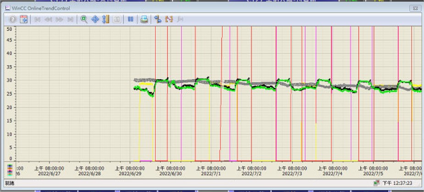Image resolution: width=424 pixels, height=192 pixels.
Task: Toggle the pause/start trend update button
Action: [131, 19]
